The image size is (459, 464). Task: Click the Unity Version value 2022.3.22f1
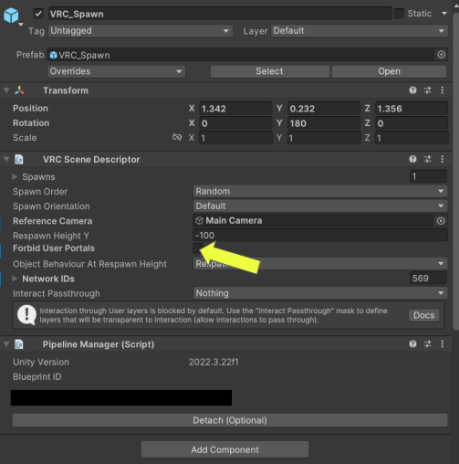point(214,362)
